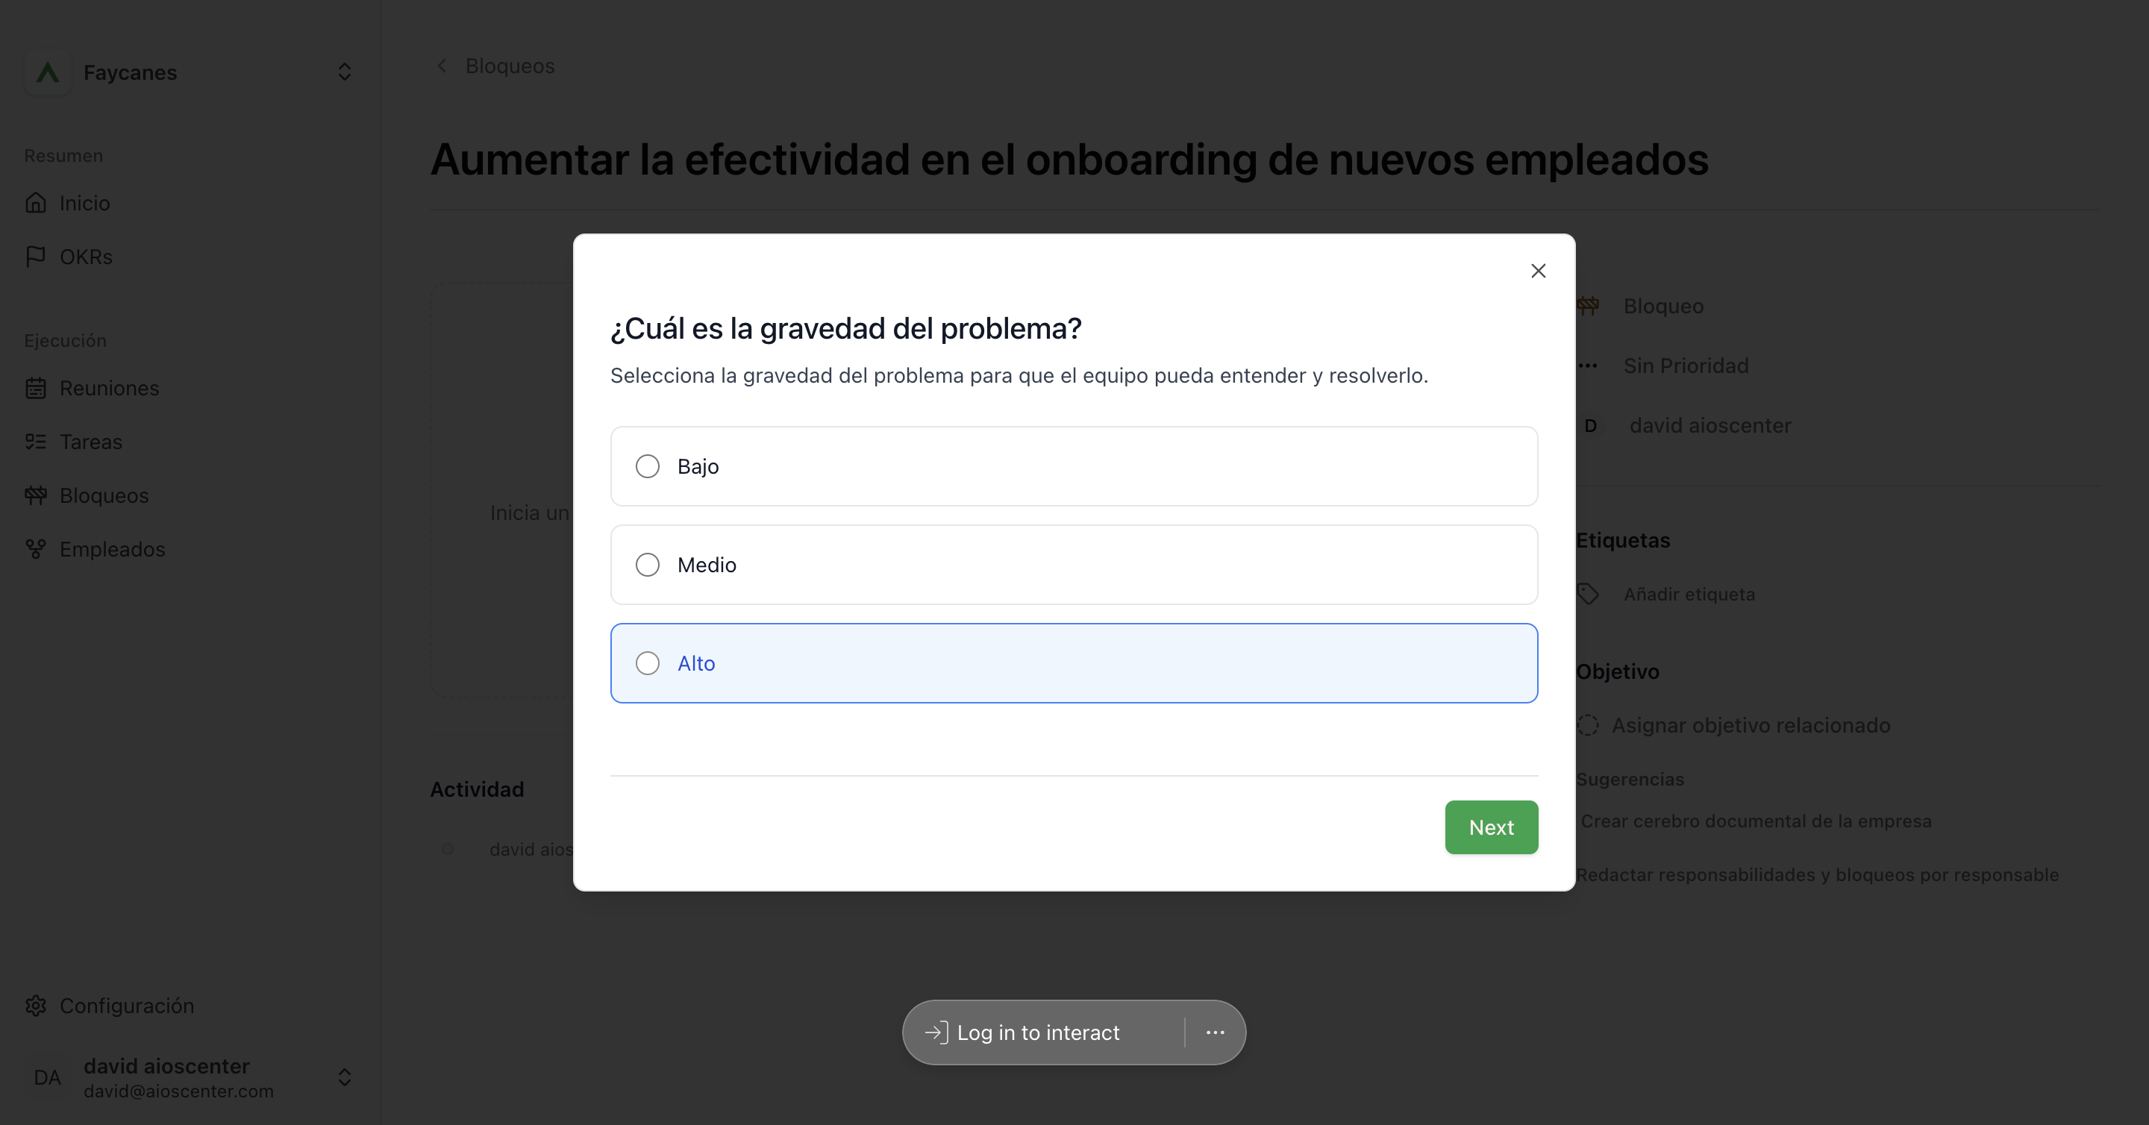Pick the Alto severity option
This screenshot has height=1125, width=2149.
(648, 663)
